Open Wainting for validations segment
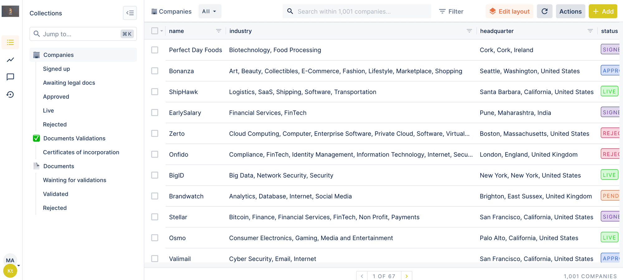Viewport: 623px width, 280px height. [74, 180]
